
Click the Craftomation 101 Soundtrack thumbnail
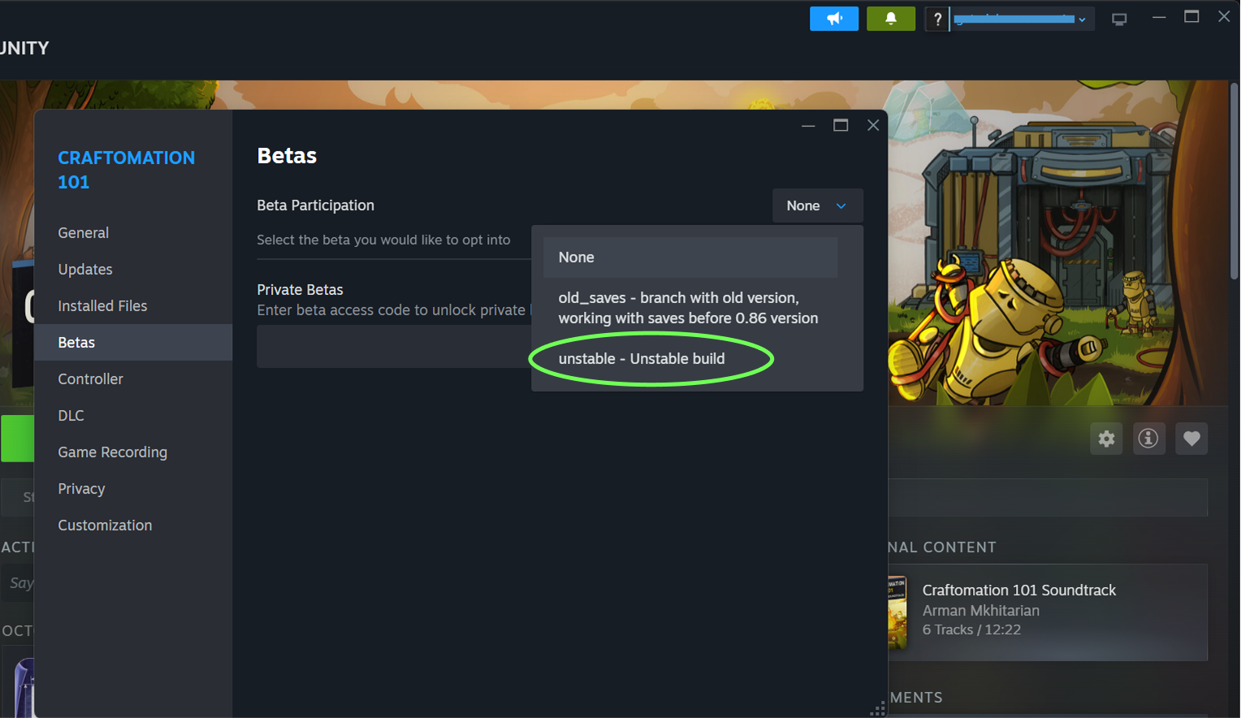click(897, 612)
